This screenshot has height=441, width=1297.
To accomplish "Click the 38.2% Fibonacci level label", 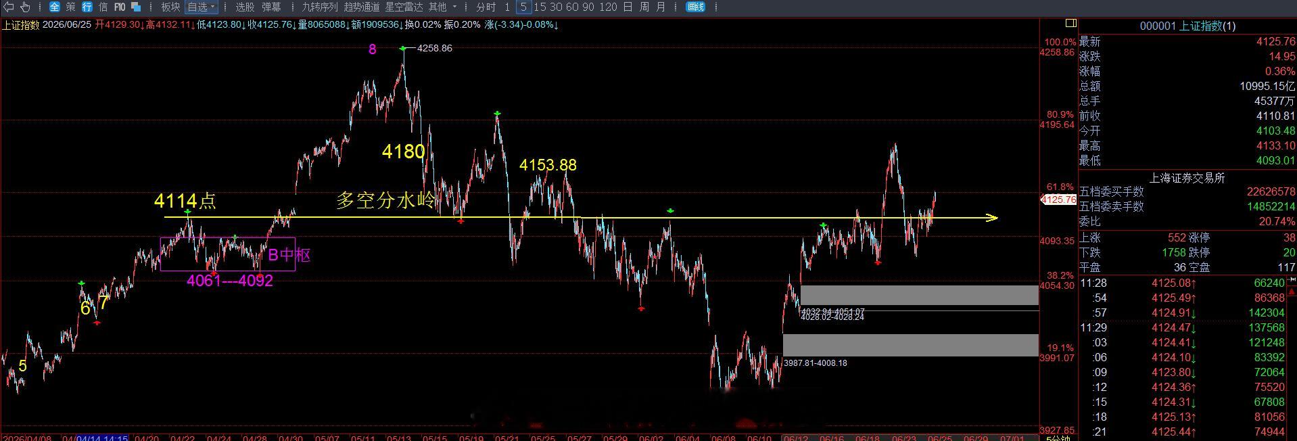I will point(1060,275).
